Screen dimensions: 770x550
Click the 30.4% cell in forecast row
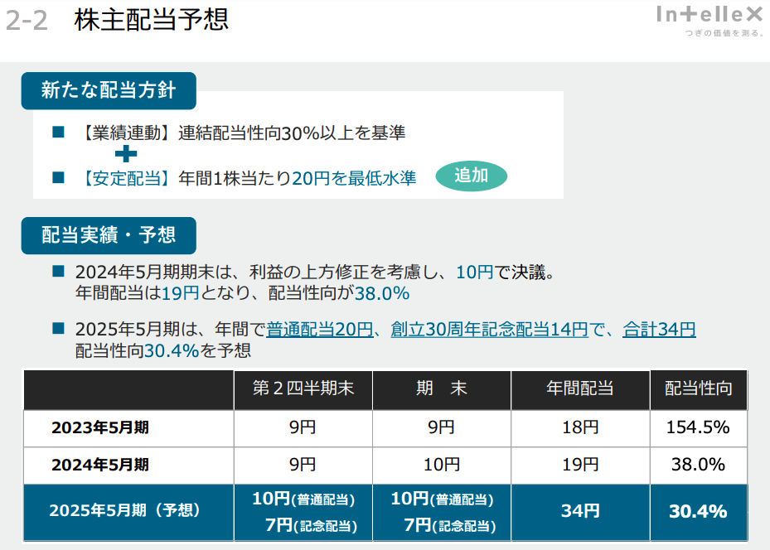(698, 511)
